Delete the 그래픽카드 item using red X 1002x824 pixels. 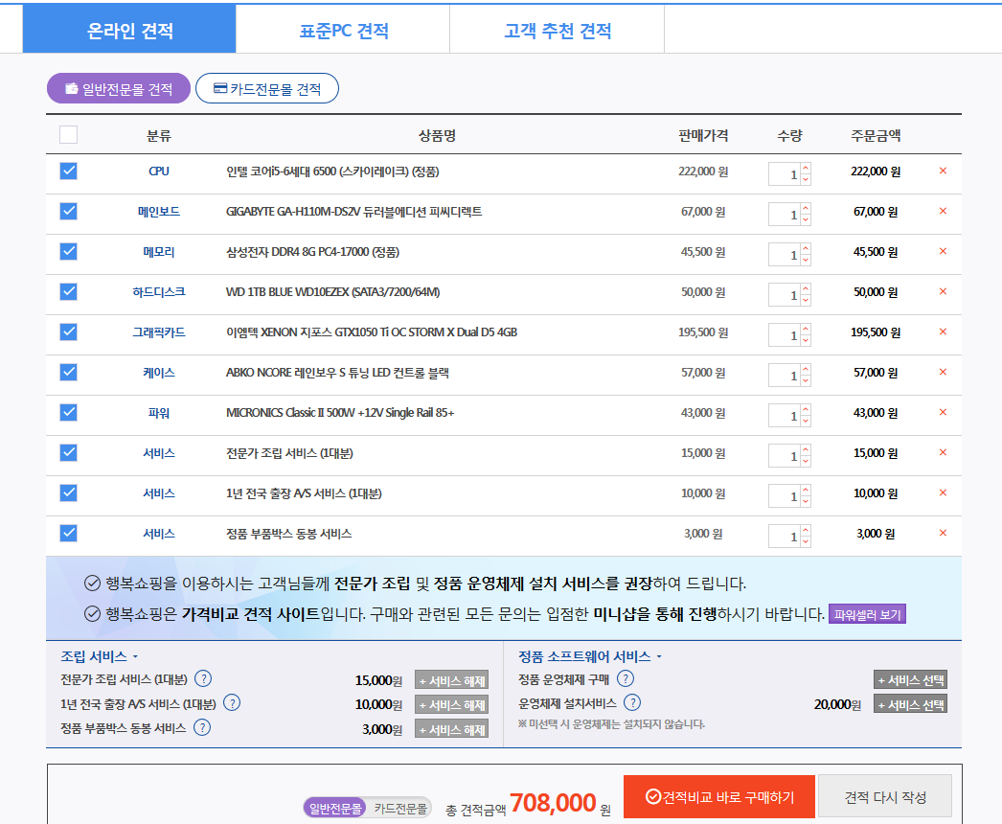(943, 332)
